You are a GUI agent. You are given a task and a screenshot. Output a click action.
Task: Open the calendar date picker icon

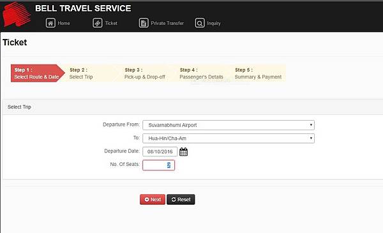coord(183,152)
